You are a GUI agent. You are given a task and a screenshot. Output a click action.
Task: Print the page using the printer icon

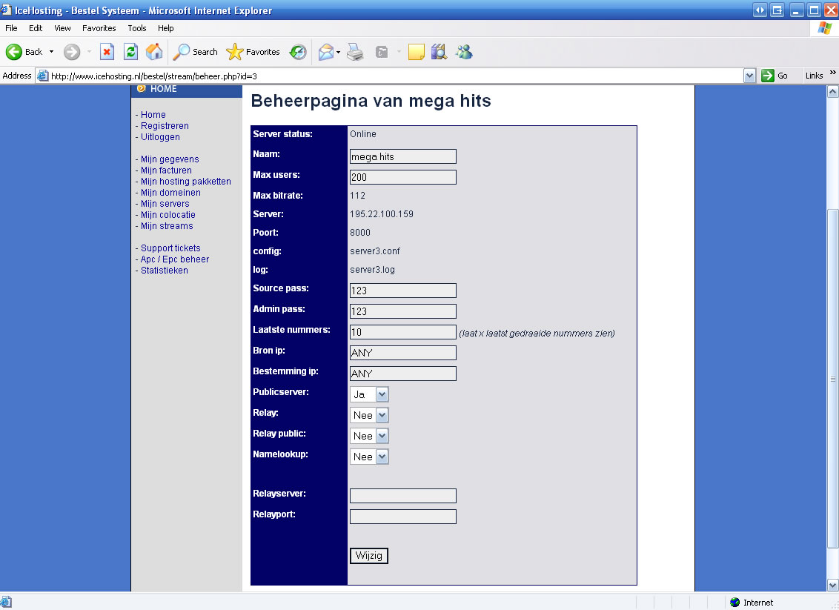[355, 52]
